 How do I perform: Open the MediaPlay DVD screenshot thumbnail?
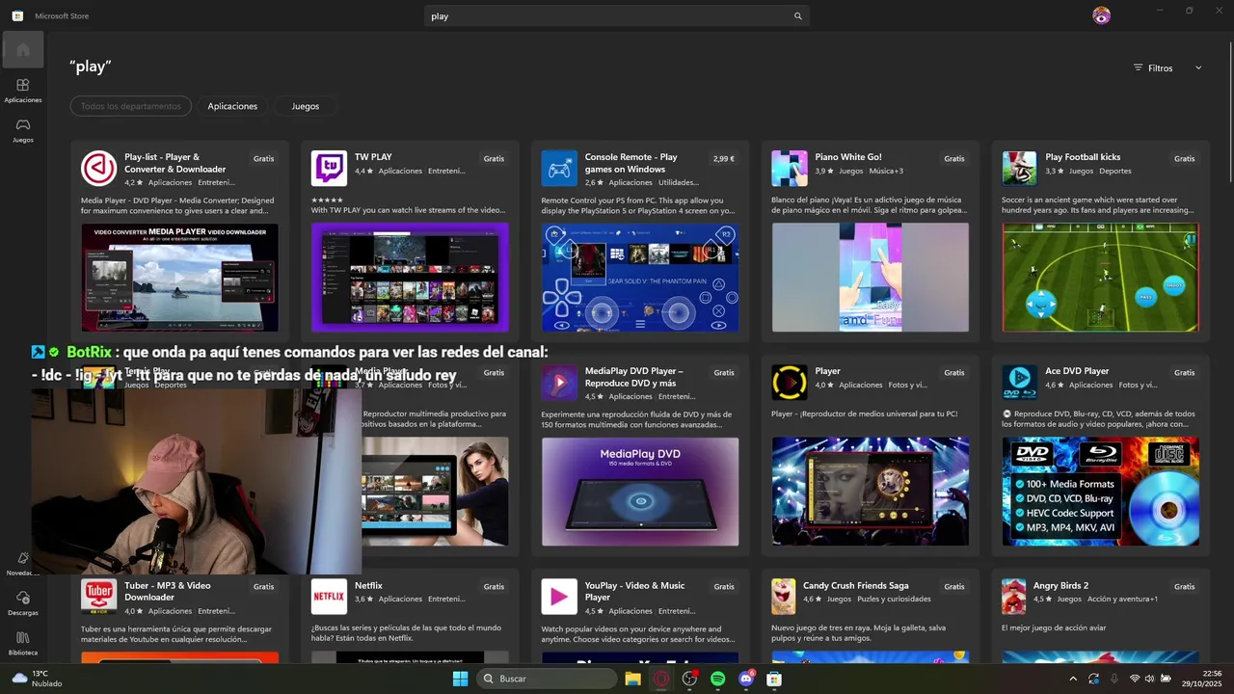coord(640,492)
